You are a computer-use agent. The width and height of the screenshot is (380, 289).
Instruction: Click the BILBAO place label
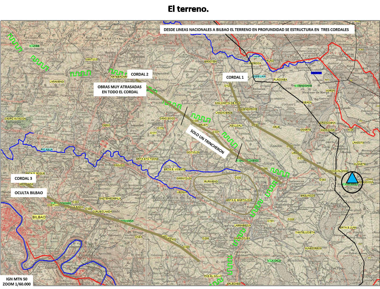[39, 217]
